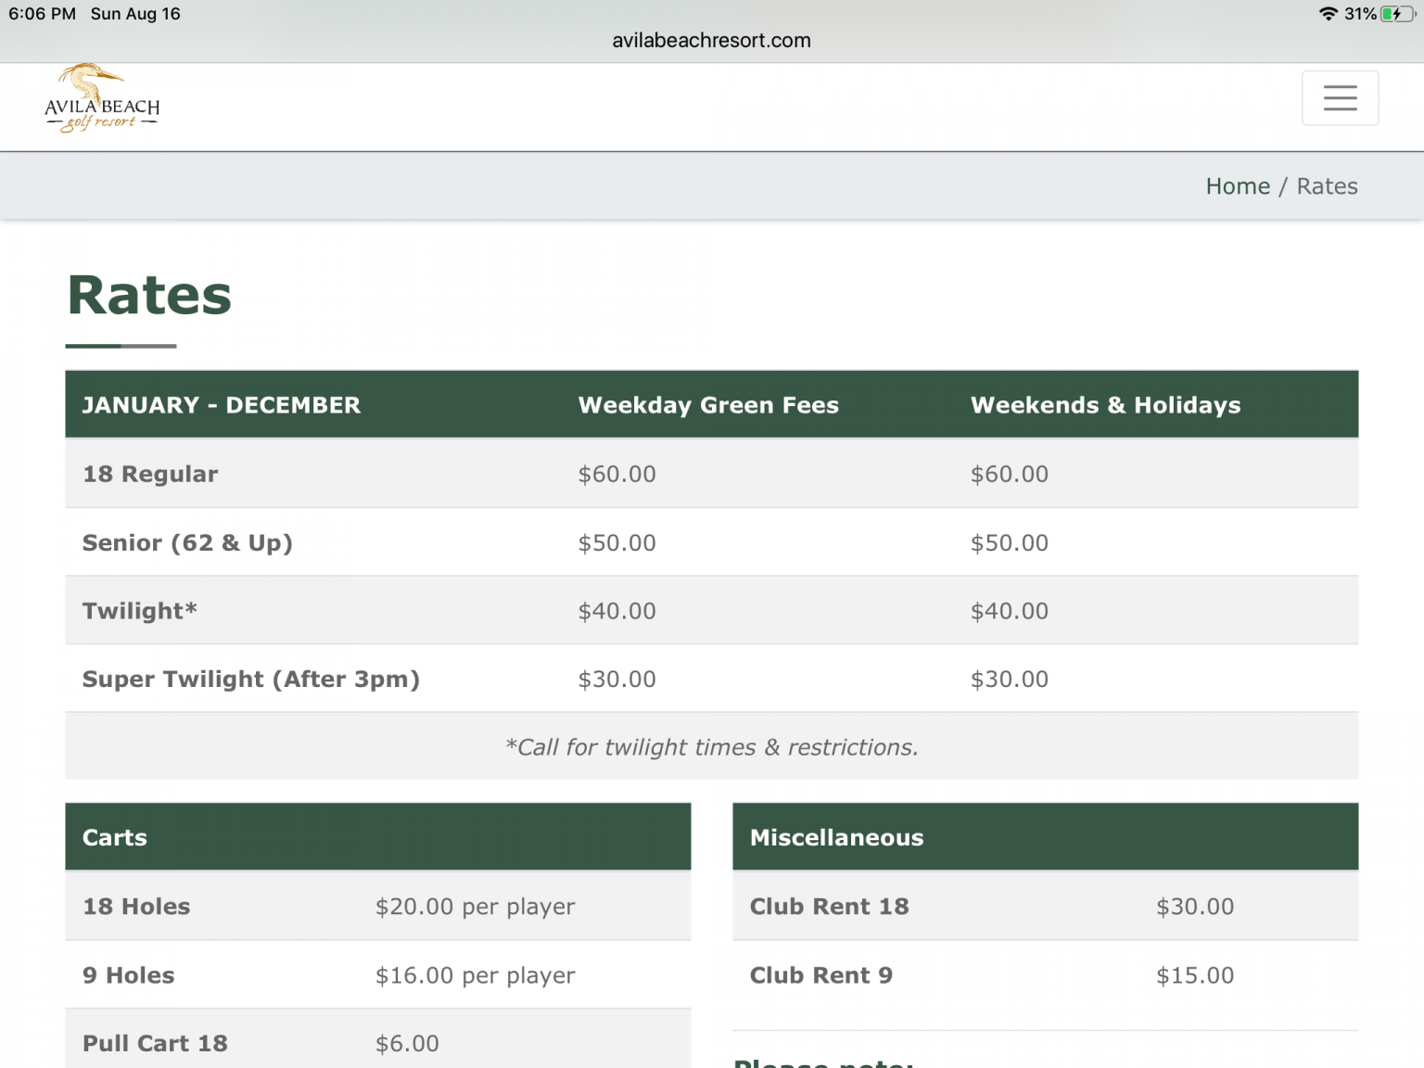Image resolution: width=1424 pixels, height=1068 pixels.
Task: Tap the battery charging icon
Action: click(1395, 14)
